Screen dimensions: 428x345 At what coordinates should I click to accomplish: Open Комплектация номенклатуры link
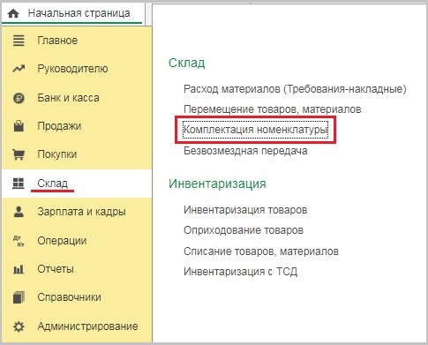(255, 130)
